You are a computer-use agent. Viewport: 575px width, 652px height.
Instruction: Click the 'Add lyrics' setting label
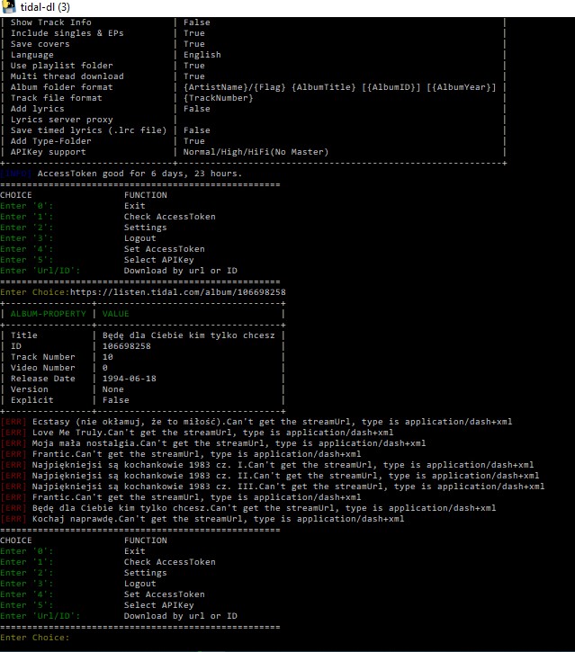coord(38,109)
